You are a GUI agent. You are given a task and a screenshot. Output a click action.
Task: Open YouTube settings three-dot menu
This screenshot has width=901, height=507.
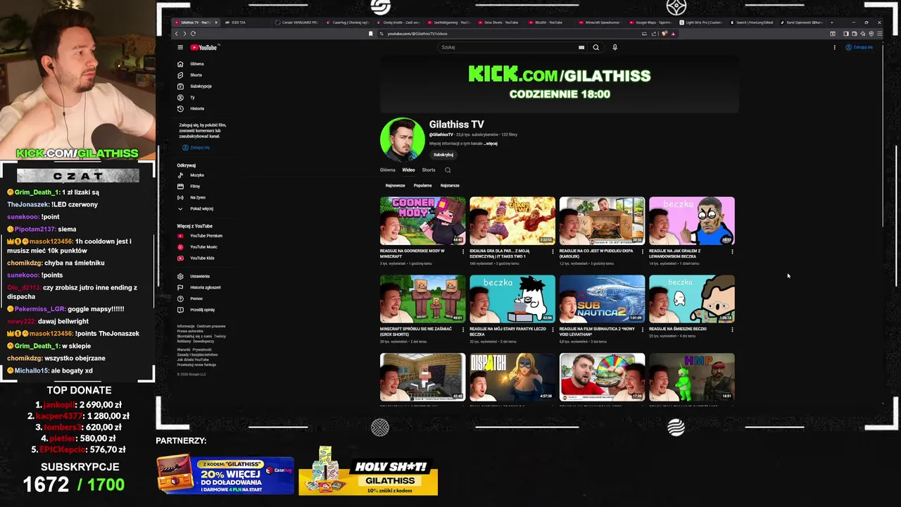click(835, 47)
